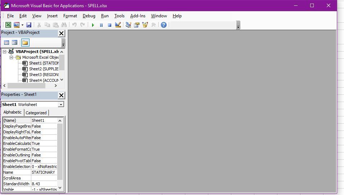The image size is (344, 195).
Task: Click the View Code icon in Project panel
Action: (x=6, y=43)
